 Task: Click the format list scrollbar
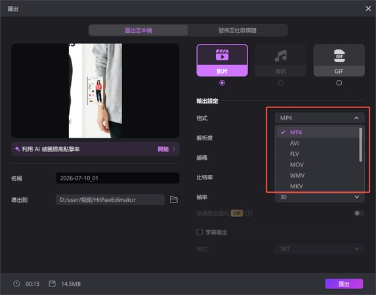coord(360,145)
